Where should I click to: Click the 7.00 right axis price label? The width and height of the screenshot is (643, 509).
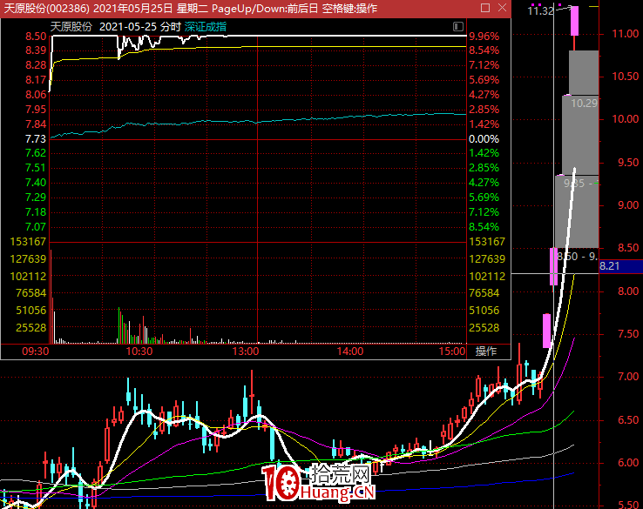tap(628, 376)
